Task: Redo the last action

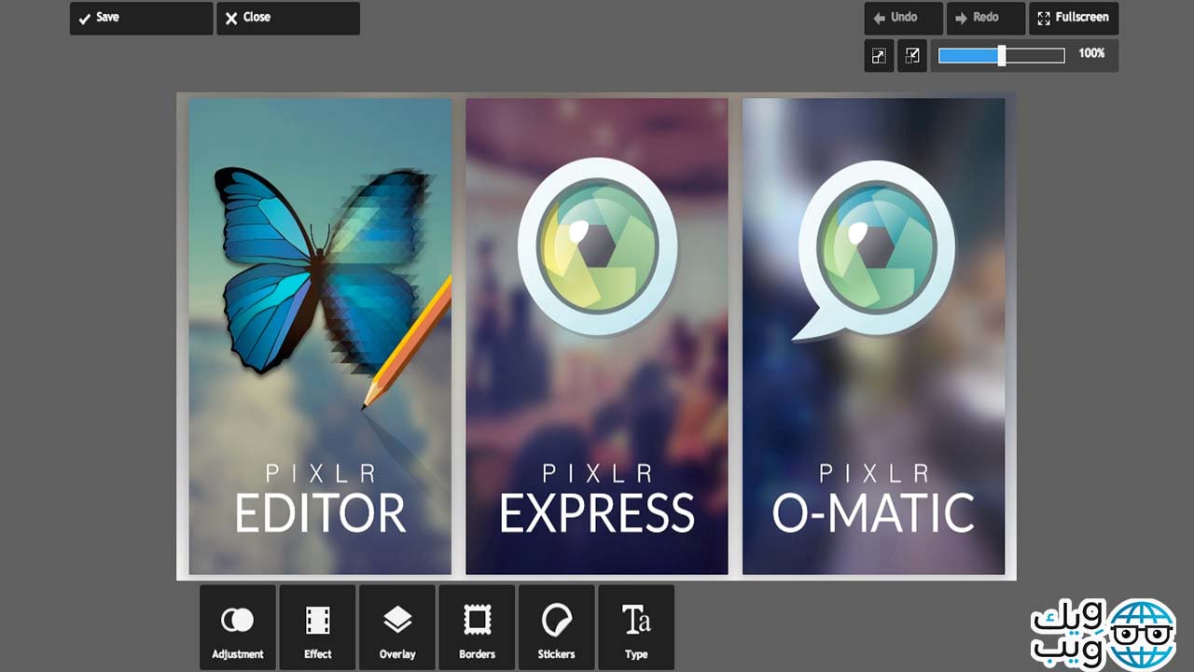Action: click(986, 19)
